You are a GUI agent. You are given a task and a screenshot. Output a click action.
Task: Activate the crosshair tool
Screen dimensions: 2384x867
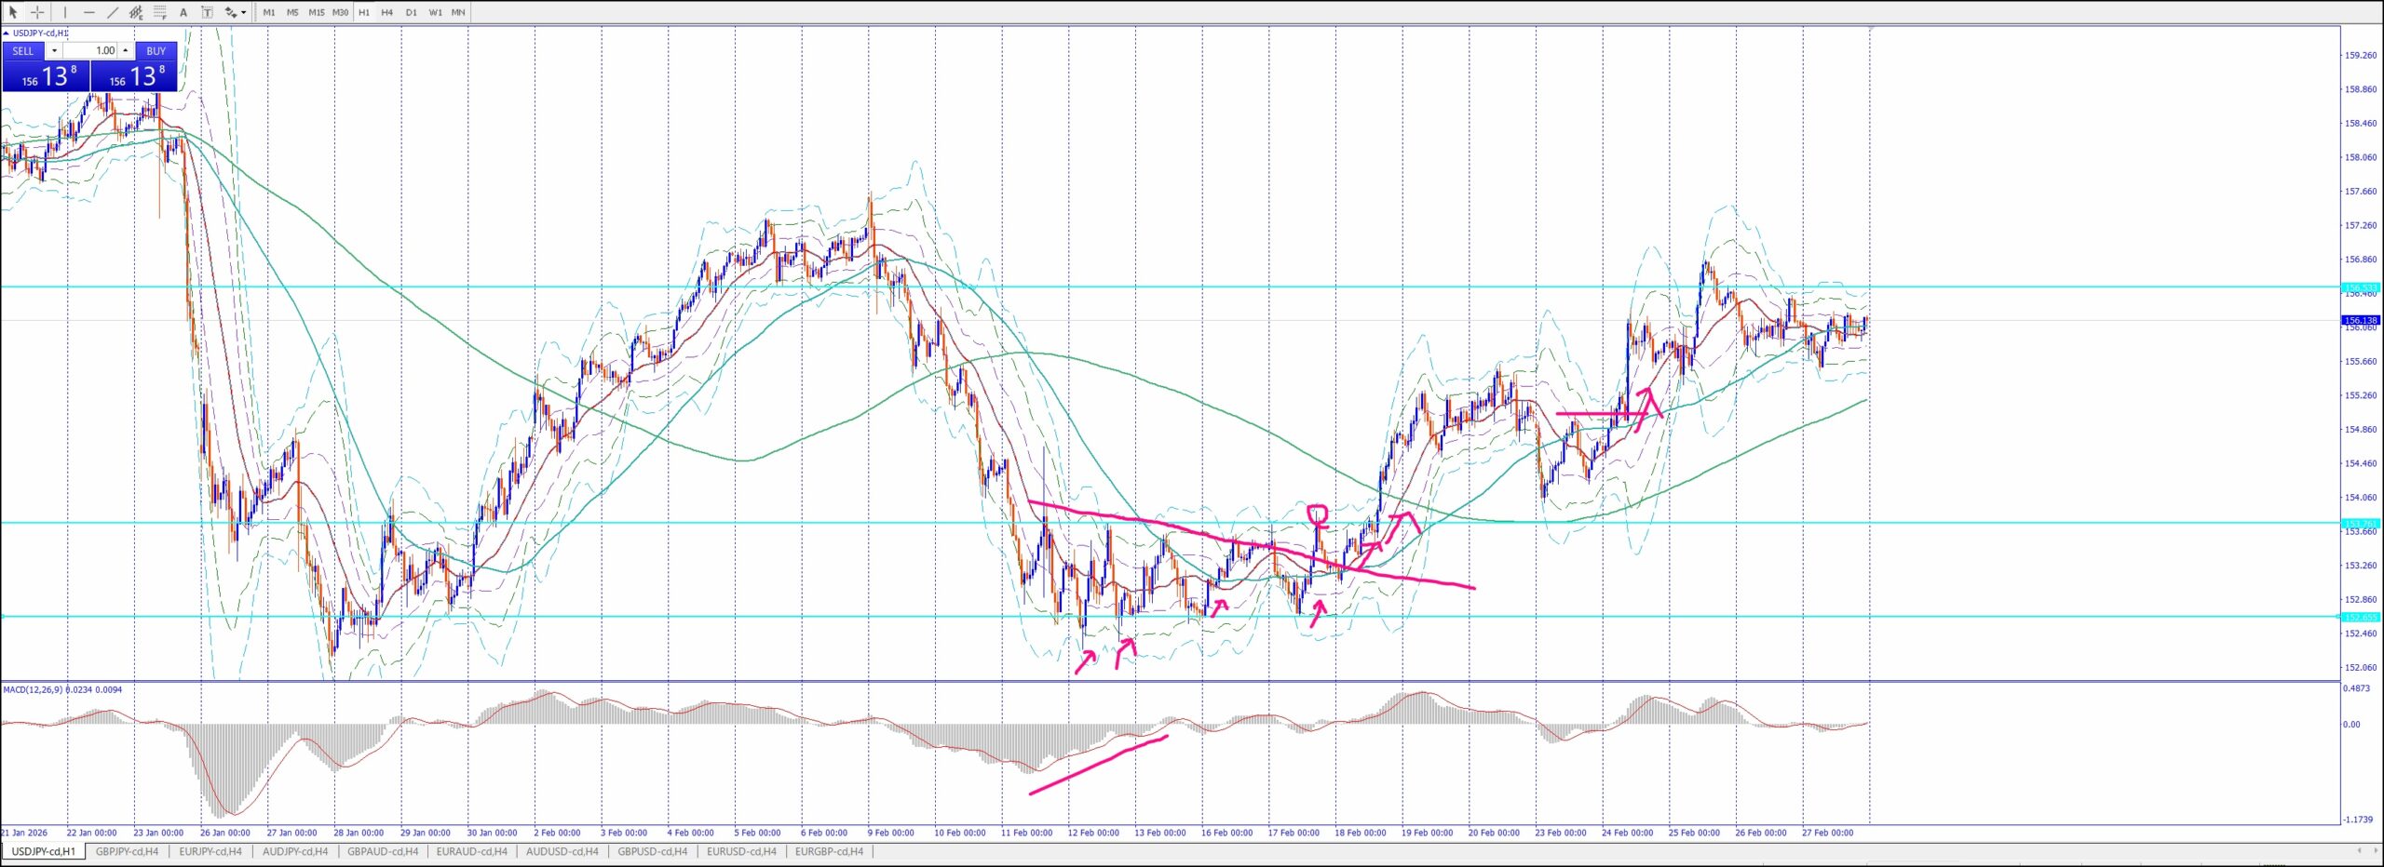pos(37,12)
